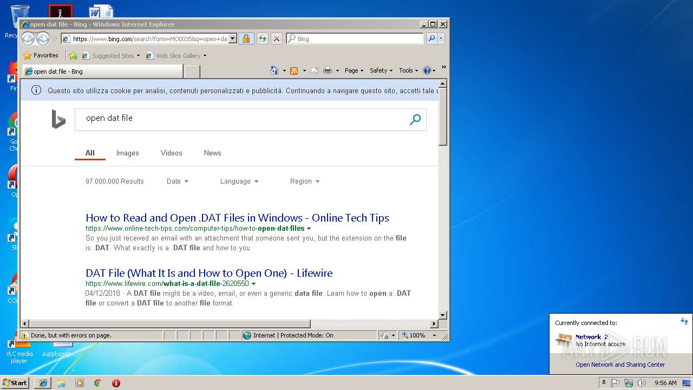Viewport: 693px width, 390px height.
Task: Click the Start button
Action: [x=15, y=383]
